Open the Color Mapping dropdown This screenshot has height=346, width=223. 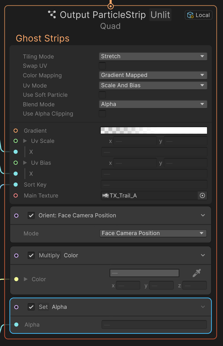(153, 75)
